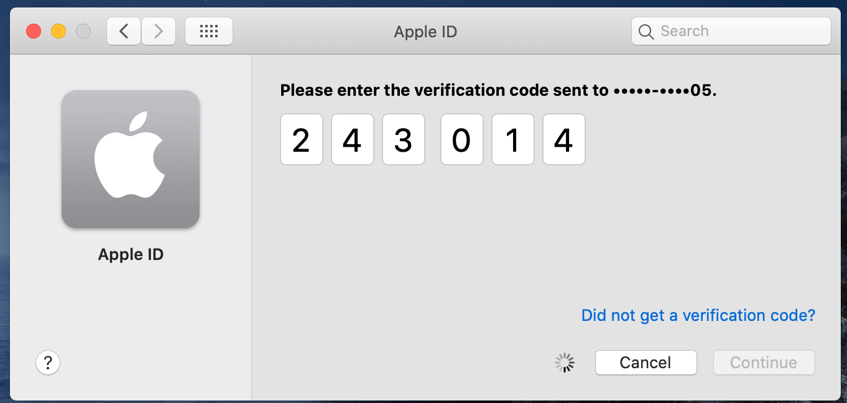Select the second code digit box

click(x=353, y=139)
